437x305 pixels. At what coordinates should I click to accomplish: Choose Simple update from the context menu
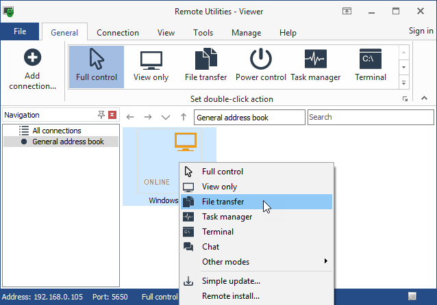click(x=256, y=281)
